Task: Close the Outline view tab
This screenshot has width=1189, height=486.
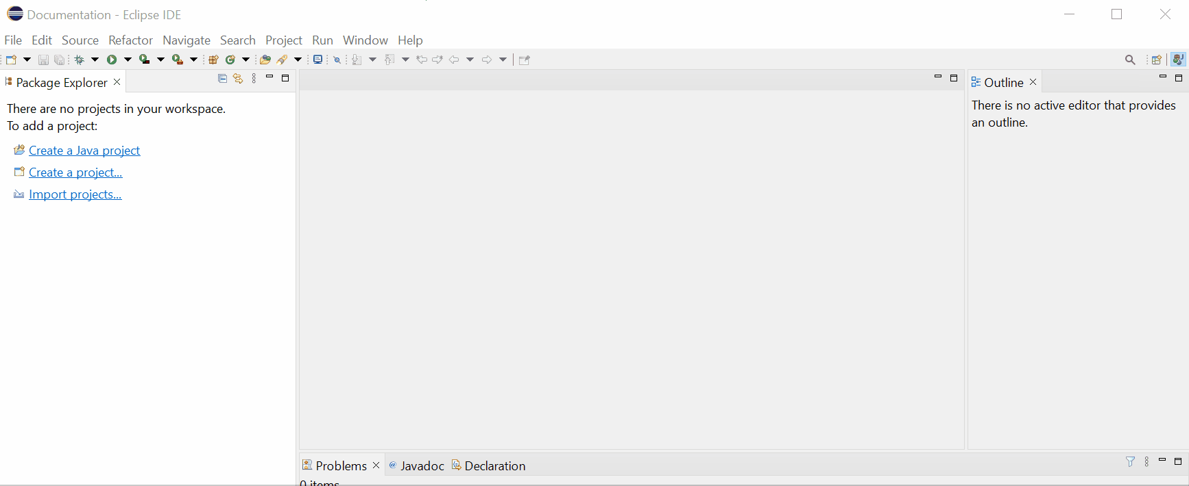Action: pos(1033,82)
